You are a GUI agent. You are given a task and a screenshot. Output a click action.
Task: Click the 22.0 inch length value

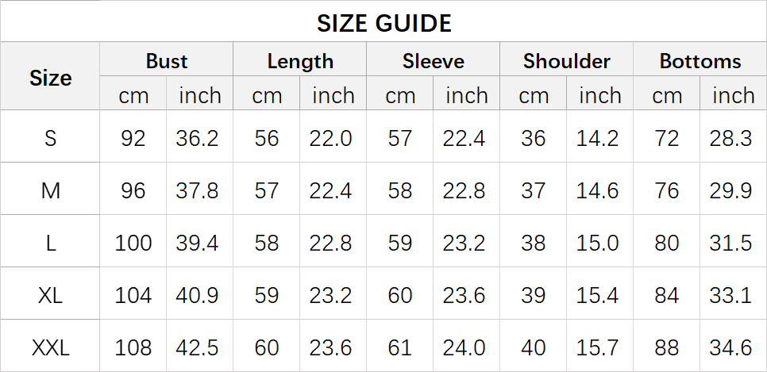(x=330, y=138)
